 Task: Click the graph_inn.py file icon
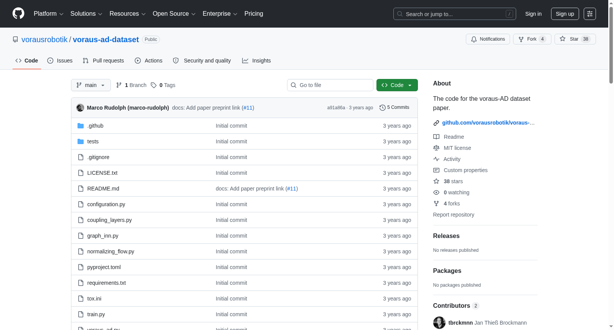pos(81,236)
